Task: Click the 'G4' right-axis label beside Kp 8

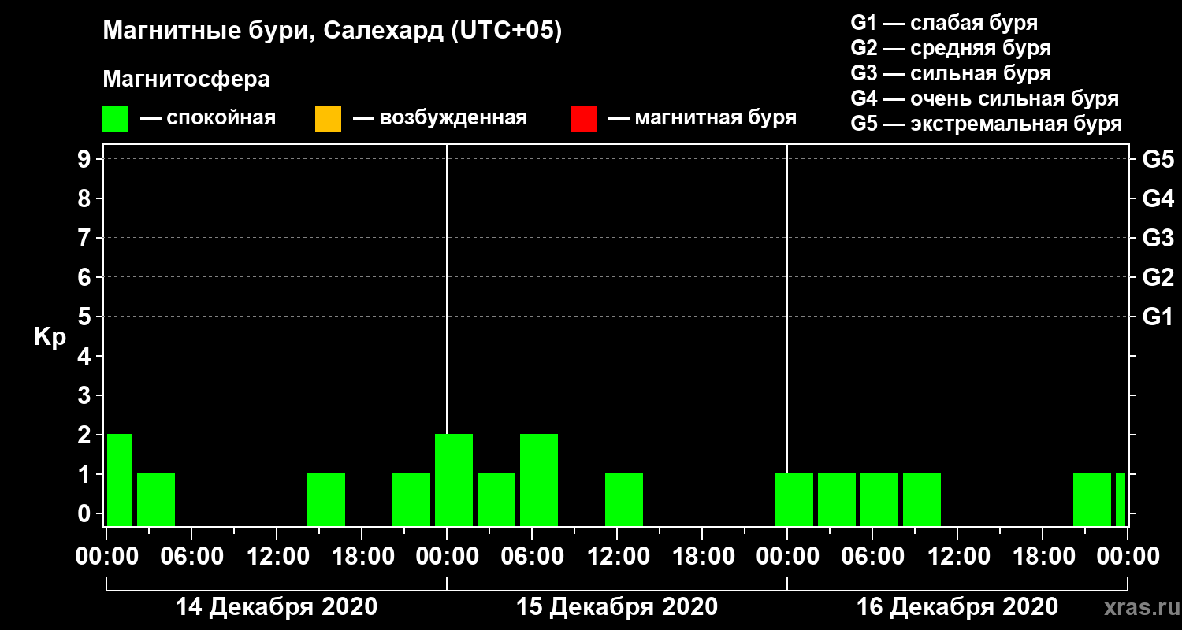Action: (x=1158, y=198)
